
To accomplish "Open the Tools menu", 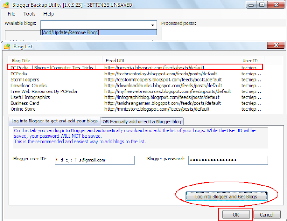I will tap(29, 14).
